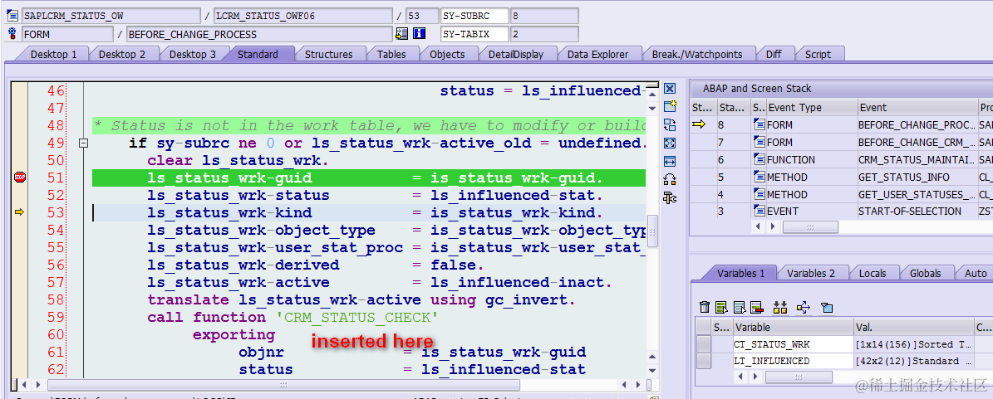Click the full screen tool icon

(670, 143)
